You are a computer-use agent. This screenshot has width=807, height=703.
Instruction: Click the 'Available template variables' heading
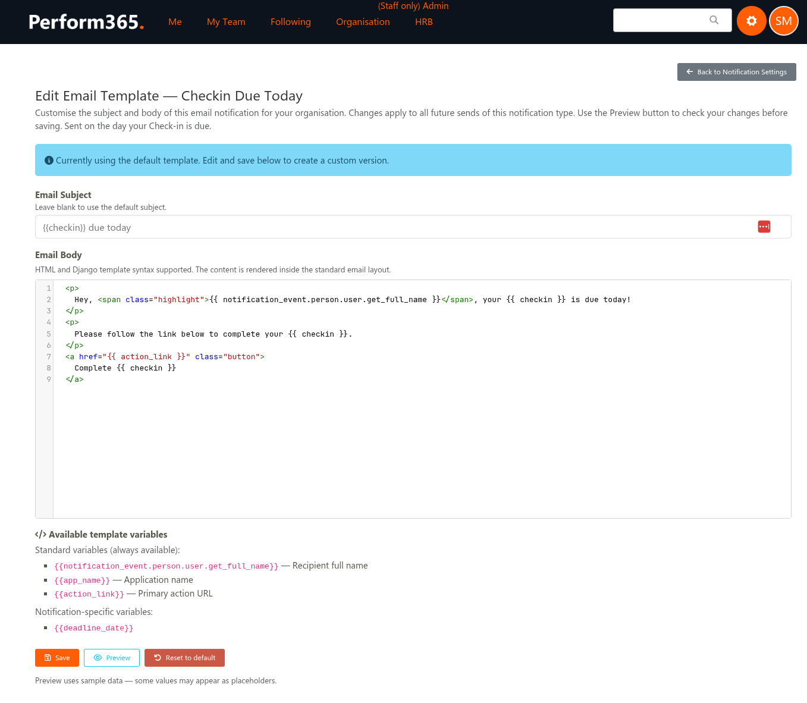click(x=101, y=535)
